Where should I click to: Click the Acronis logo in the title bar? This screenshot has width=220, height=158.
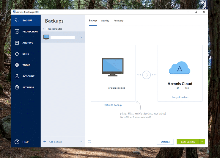[14, 12]
